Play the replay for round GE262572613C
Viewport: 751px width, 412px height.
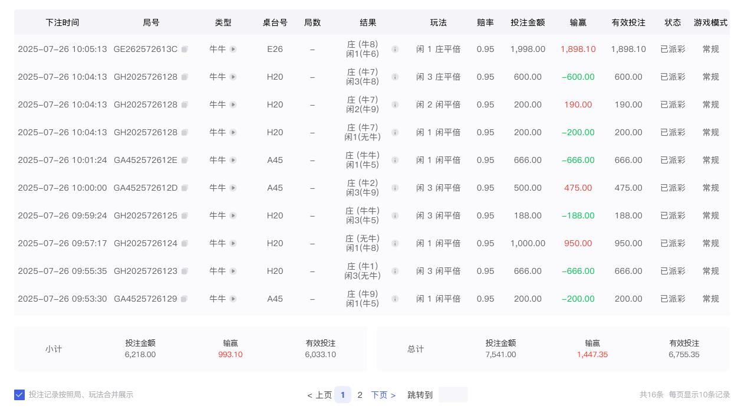pyautogui.click(x=233, y=49)
